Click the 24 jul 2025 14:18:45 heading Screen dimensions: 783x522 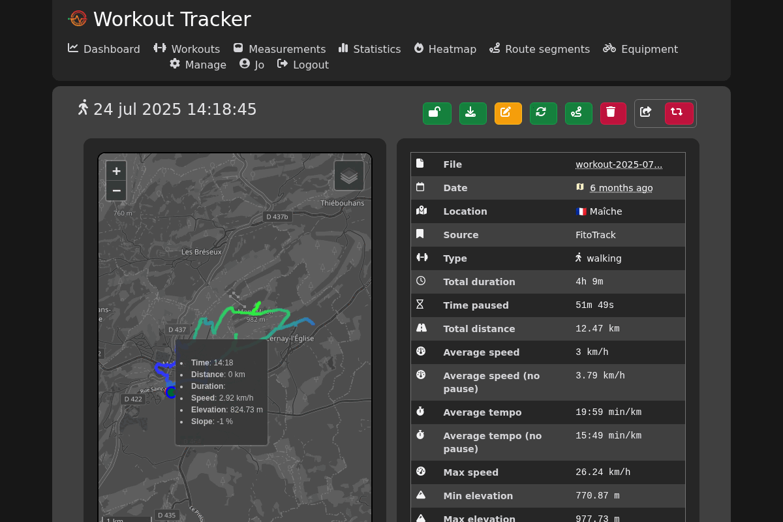(x=175, y=109)
